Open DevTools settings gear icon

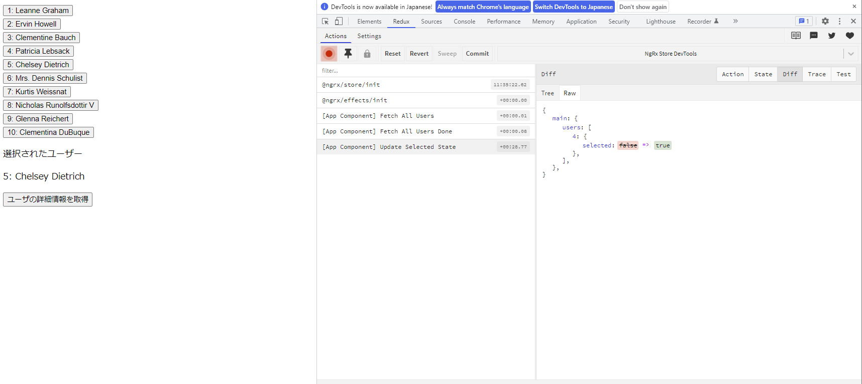point(825,21)
